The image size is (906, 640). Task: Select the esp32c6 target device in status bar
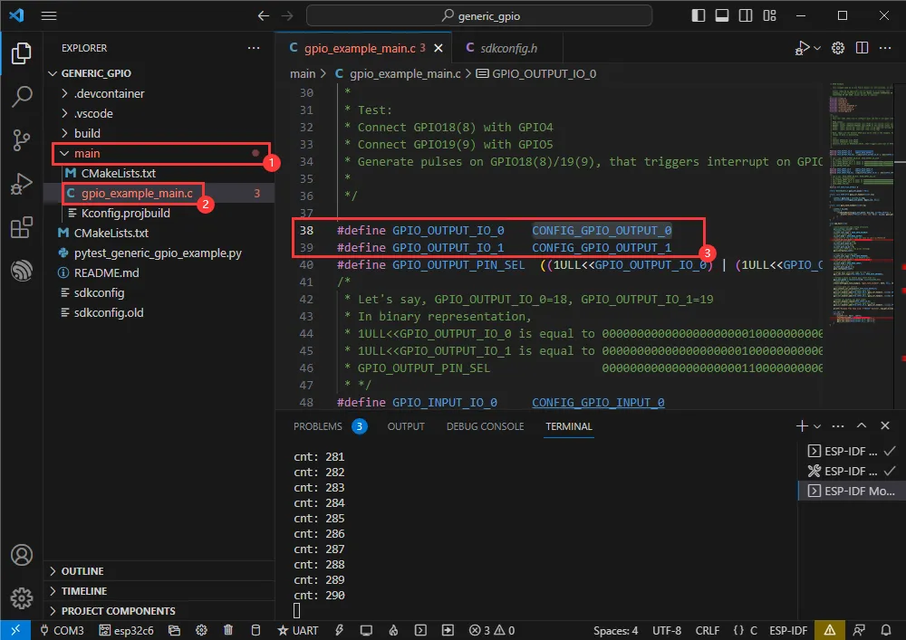pyautogui.click(x=126, y=630)
